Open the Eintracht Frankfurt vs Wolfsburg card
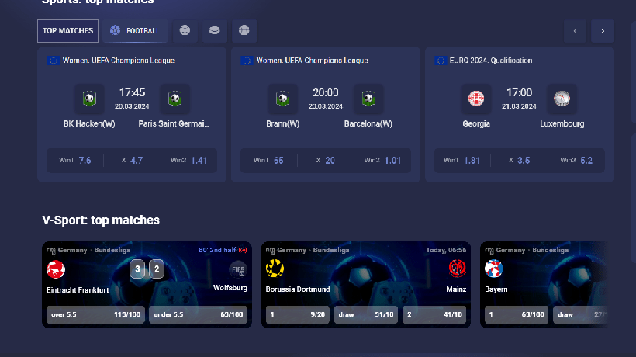 point(147,285)
